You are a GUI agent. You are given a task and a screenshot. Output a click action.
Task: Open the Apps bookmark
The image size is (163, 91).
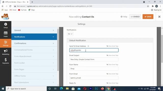pyautogui.click(x=5, y=10)
